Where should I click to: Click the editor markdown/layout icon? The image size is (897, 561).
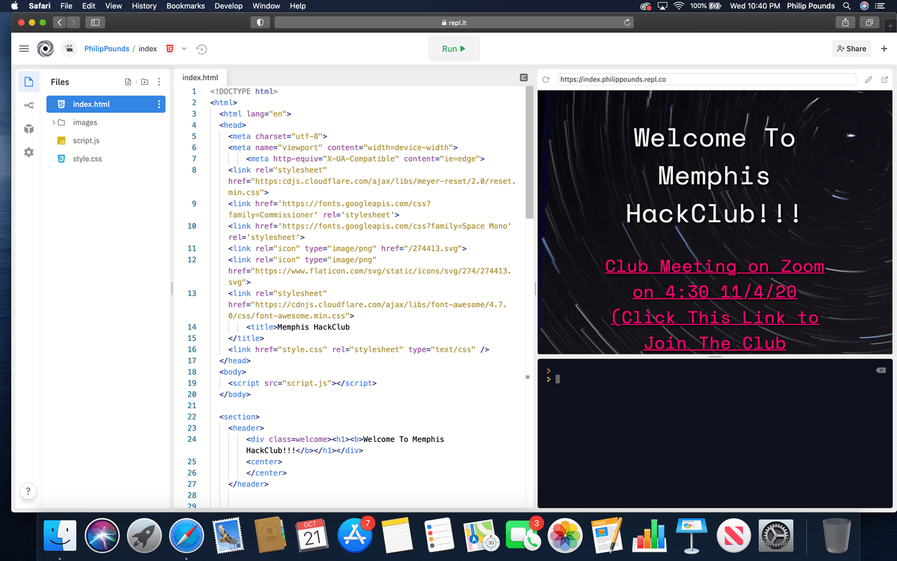click(x=524, y=78)
